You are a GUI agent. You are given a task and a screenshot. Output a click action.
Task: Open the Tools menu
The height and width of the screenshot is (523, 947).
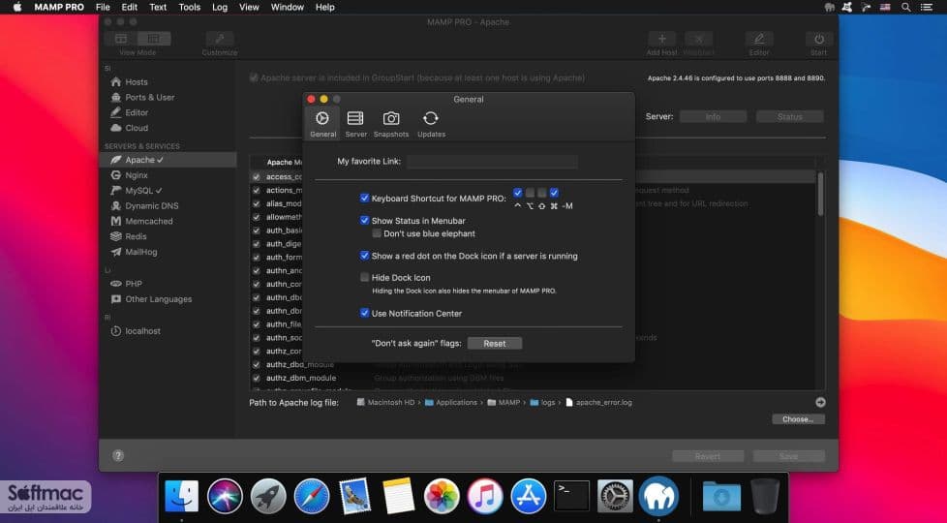pos(189,7)
